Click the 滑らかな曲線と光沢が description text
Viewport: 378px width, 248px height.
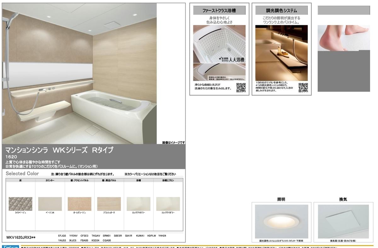(213, 87)
